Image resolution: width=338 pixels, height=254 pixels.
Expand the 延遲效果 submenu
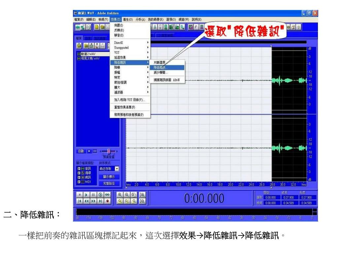[130, 58]
